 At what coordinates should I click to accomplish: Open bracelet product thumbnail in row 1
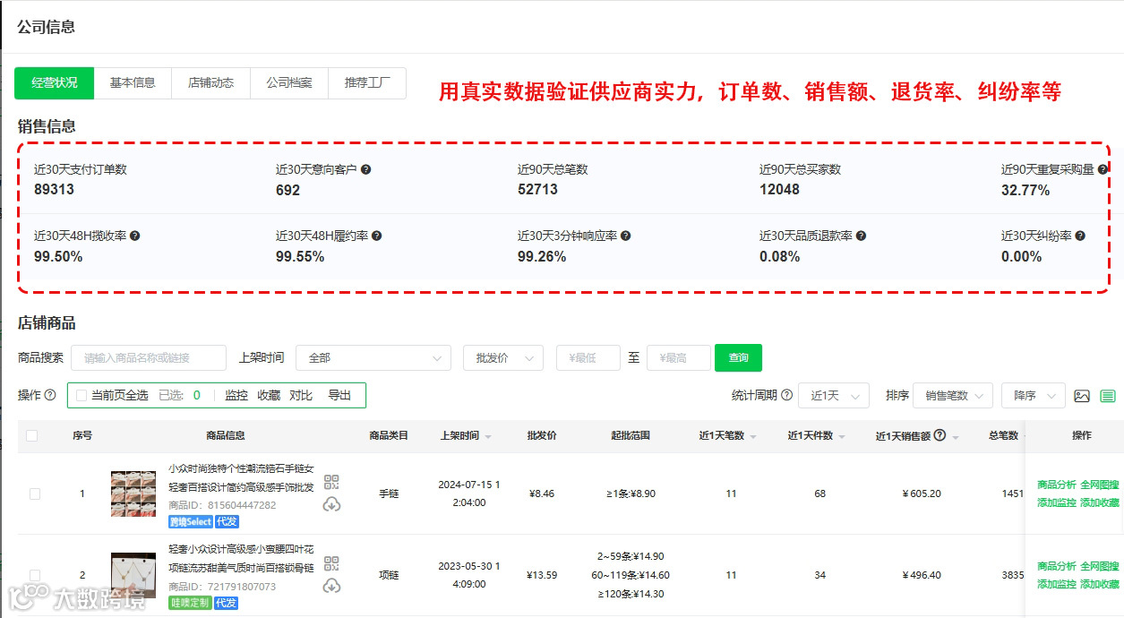coord(133,494)
